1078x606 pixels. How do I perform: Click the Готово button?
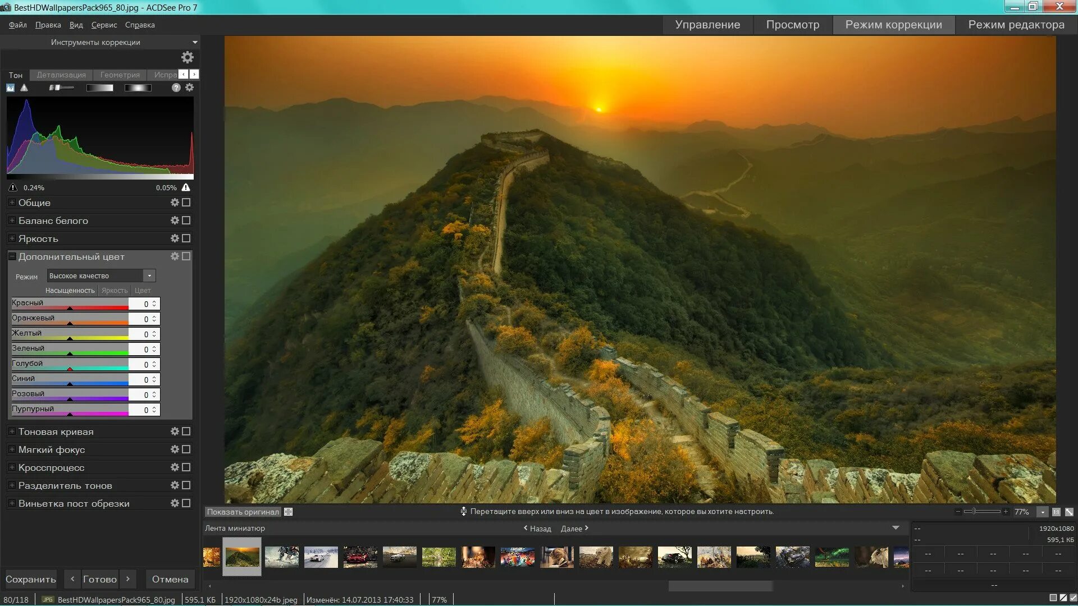coord(100,579)
